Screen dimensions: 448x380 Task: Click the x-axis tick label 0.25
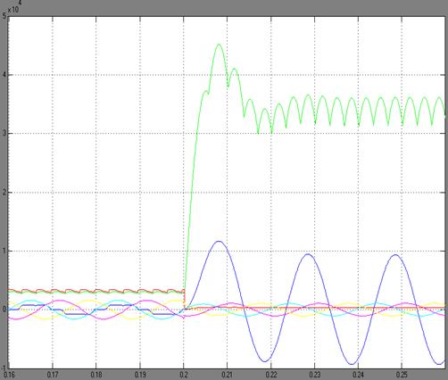(402, 375)
